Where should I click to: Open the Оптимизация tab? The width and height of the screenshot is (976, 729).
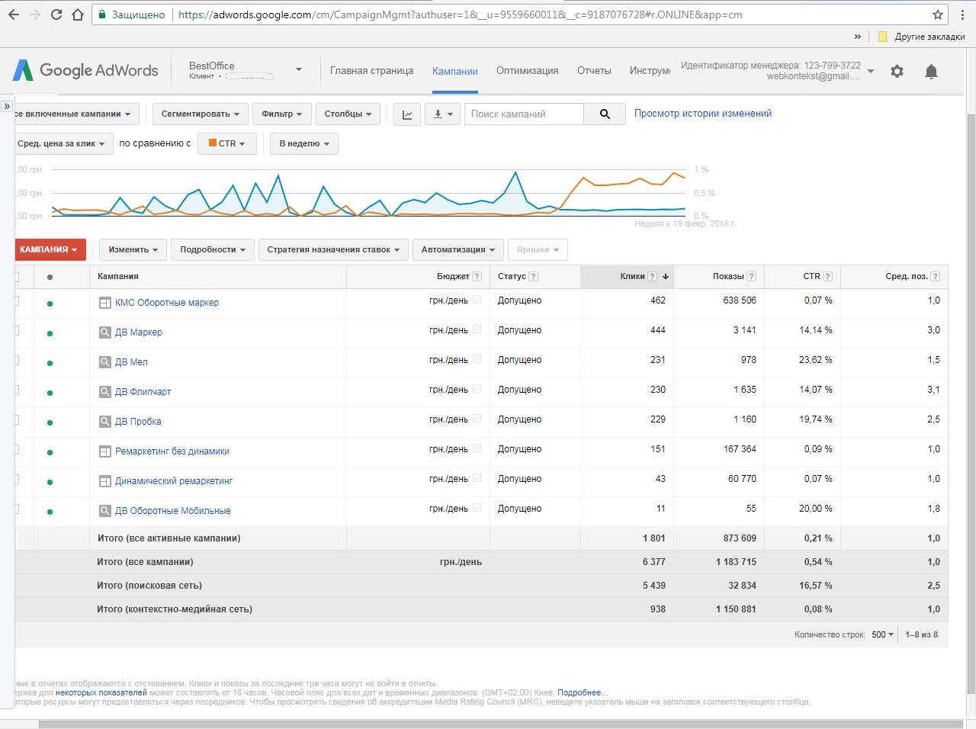tap(527, 70)
